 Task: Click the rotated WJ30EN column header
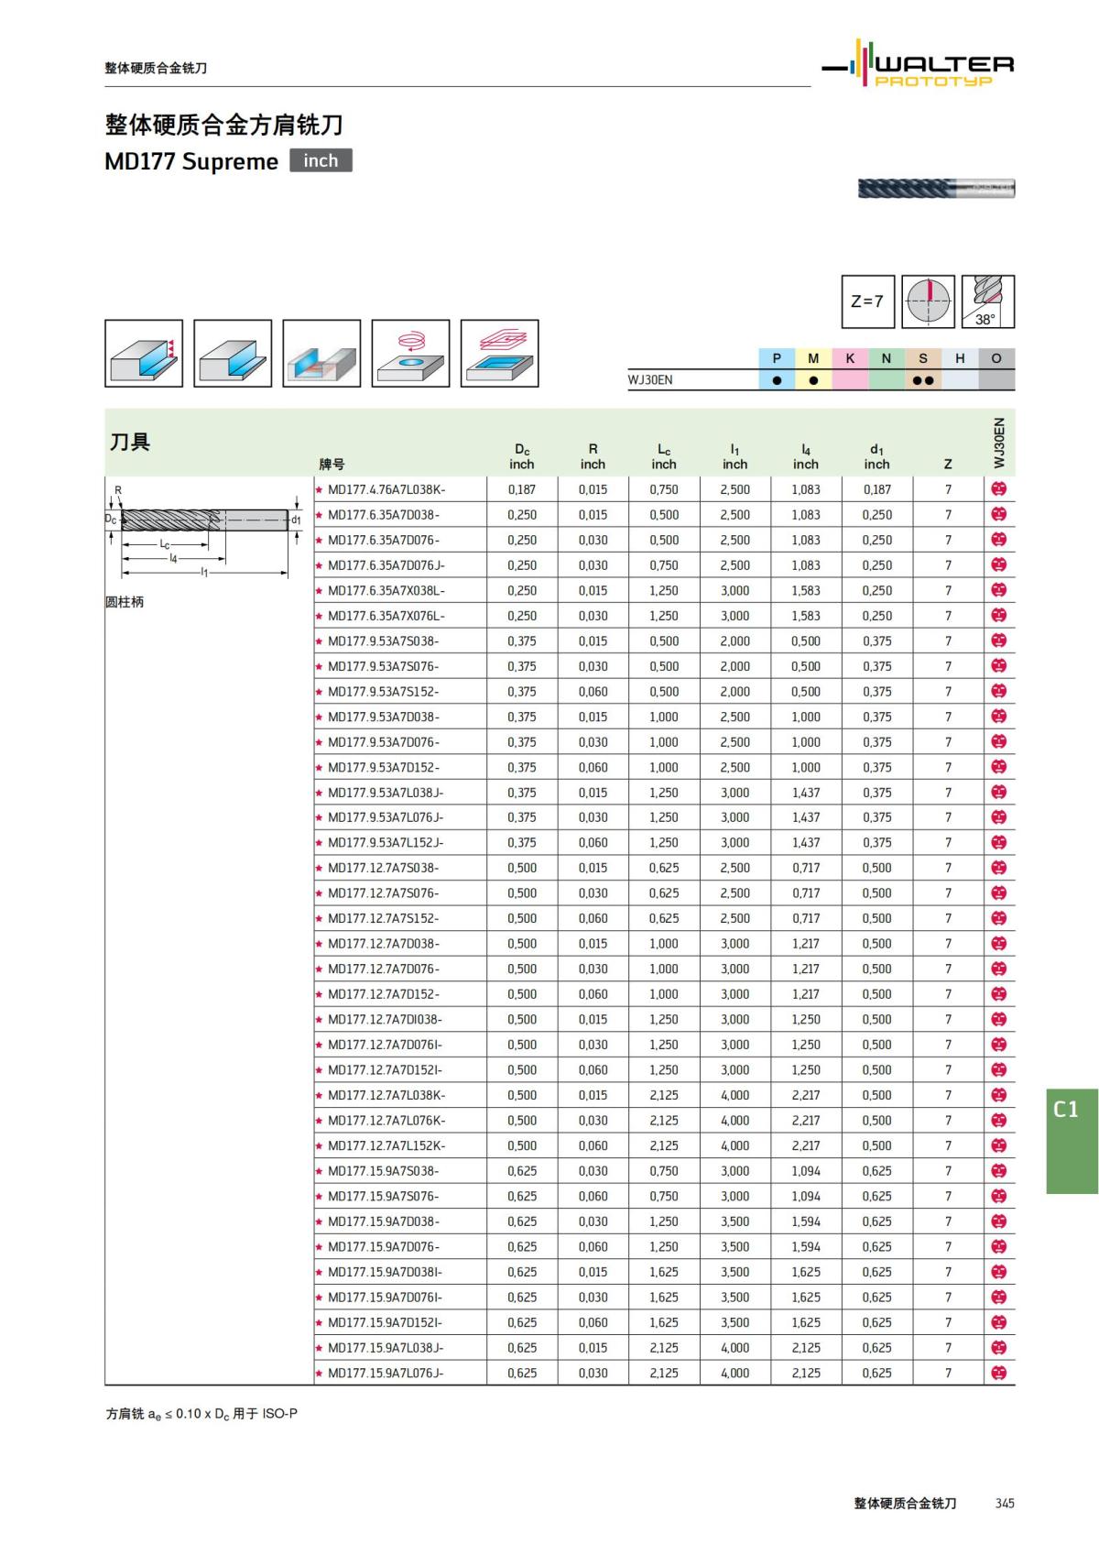(x=999, y=444)
